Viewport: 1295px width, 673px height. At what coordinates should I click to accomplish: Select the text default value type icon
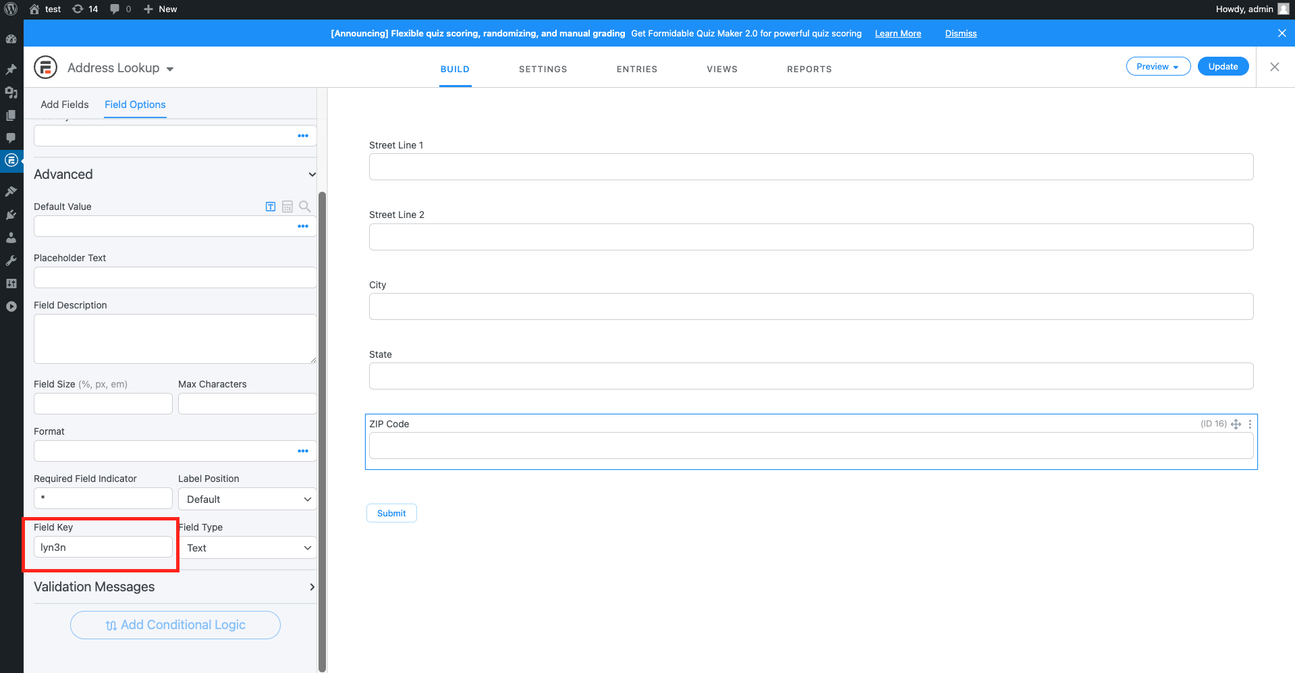(x=271, y=207)
